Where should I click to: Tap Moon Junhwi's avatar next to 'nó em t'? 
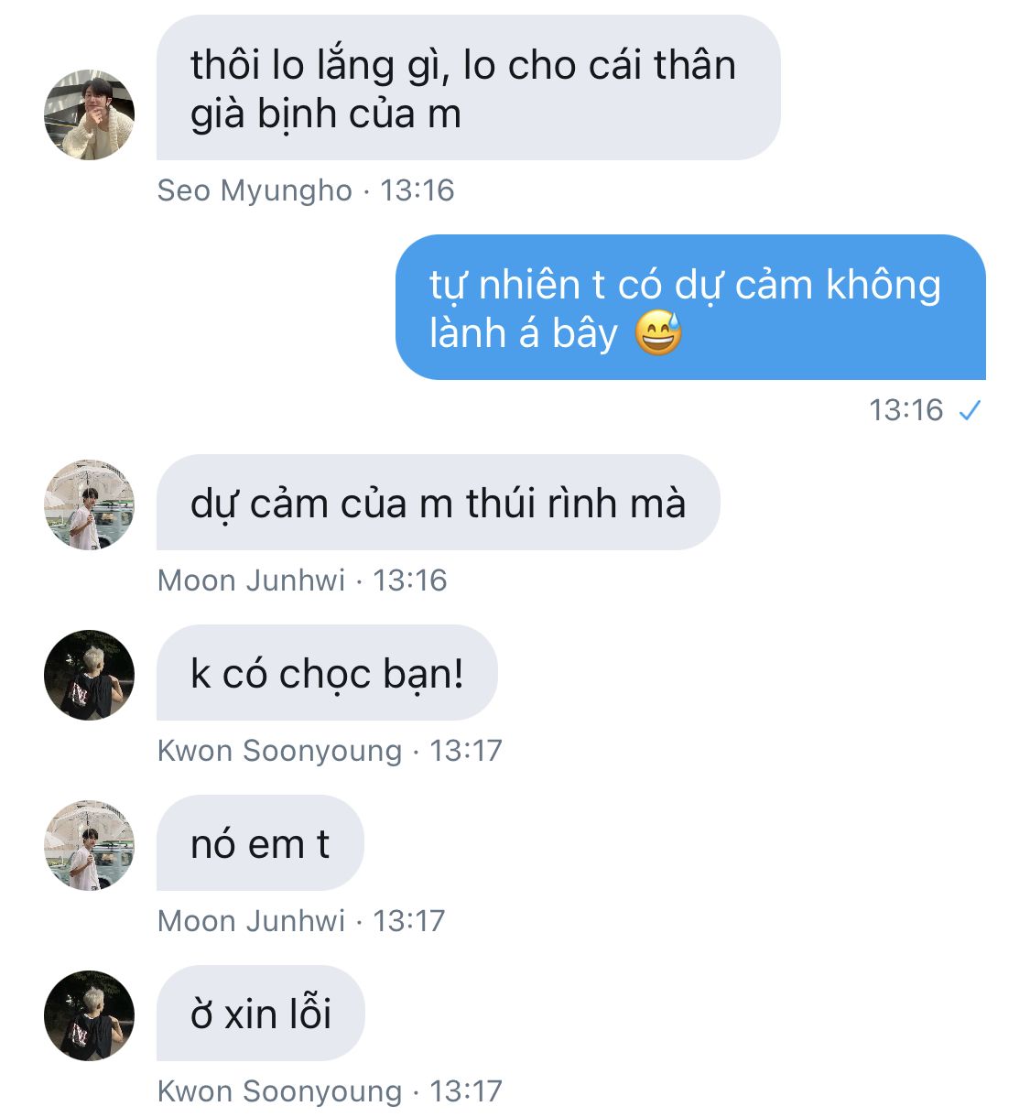tap(90, 845)
